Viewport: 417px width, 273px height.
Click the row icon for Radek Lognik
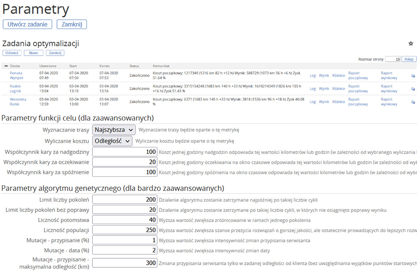click(413, 89)
